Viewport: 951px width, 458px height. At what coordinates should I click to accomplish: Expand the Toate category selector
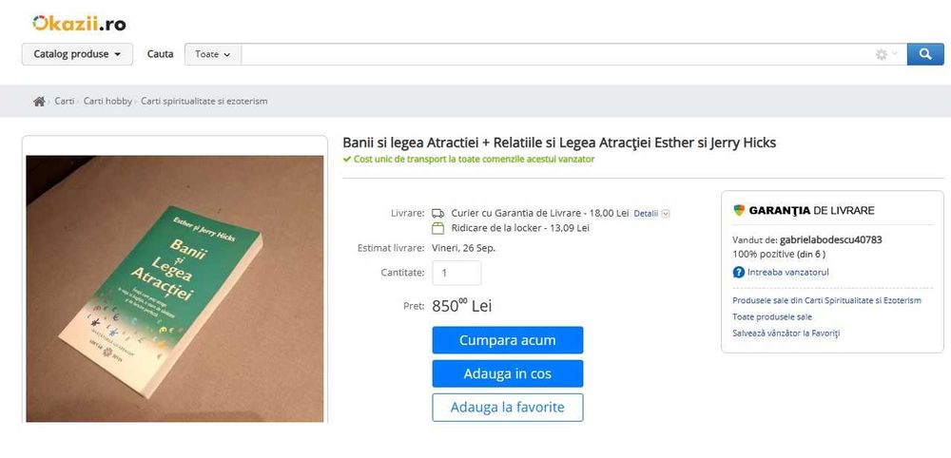pos(213,54)
